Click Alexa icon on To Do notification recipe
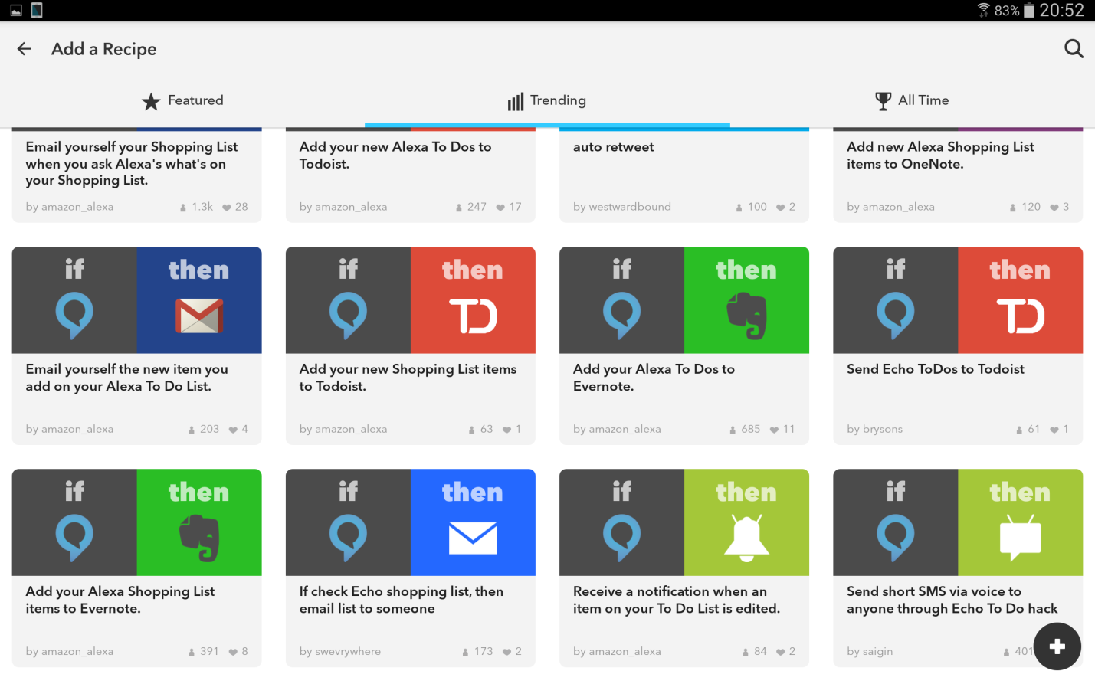This screenshot has height=684, width=1095. pyautogui.click(x=621, y=538)
